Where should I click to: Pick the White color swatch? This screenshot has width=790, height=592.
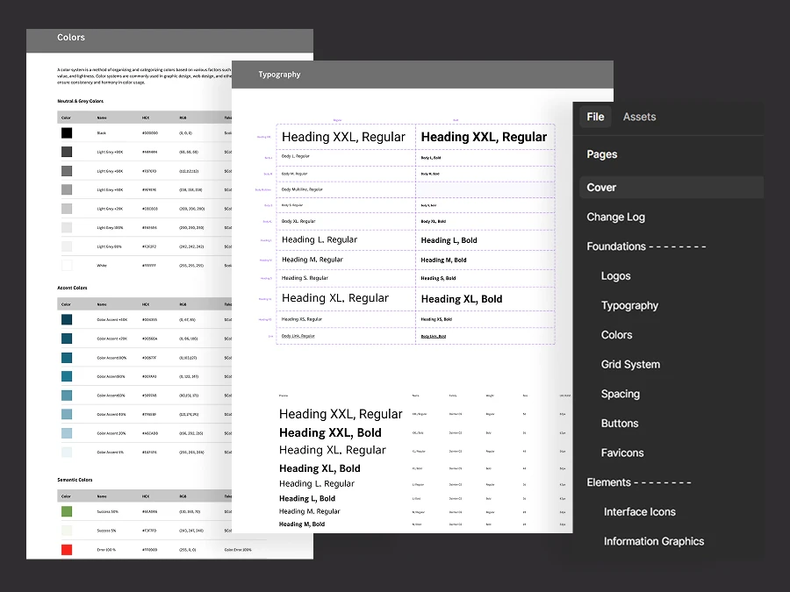pos(67,265)
